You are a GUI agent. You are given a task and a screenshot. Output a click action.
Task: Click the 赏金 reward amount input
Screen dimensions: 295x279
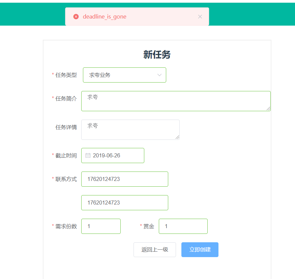tap(183, 226)
